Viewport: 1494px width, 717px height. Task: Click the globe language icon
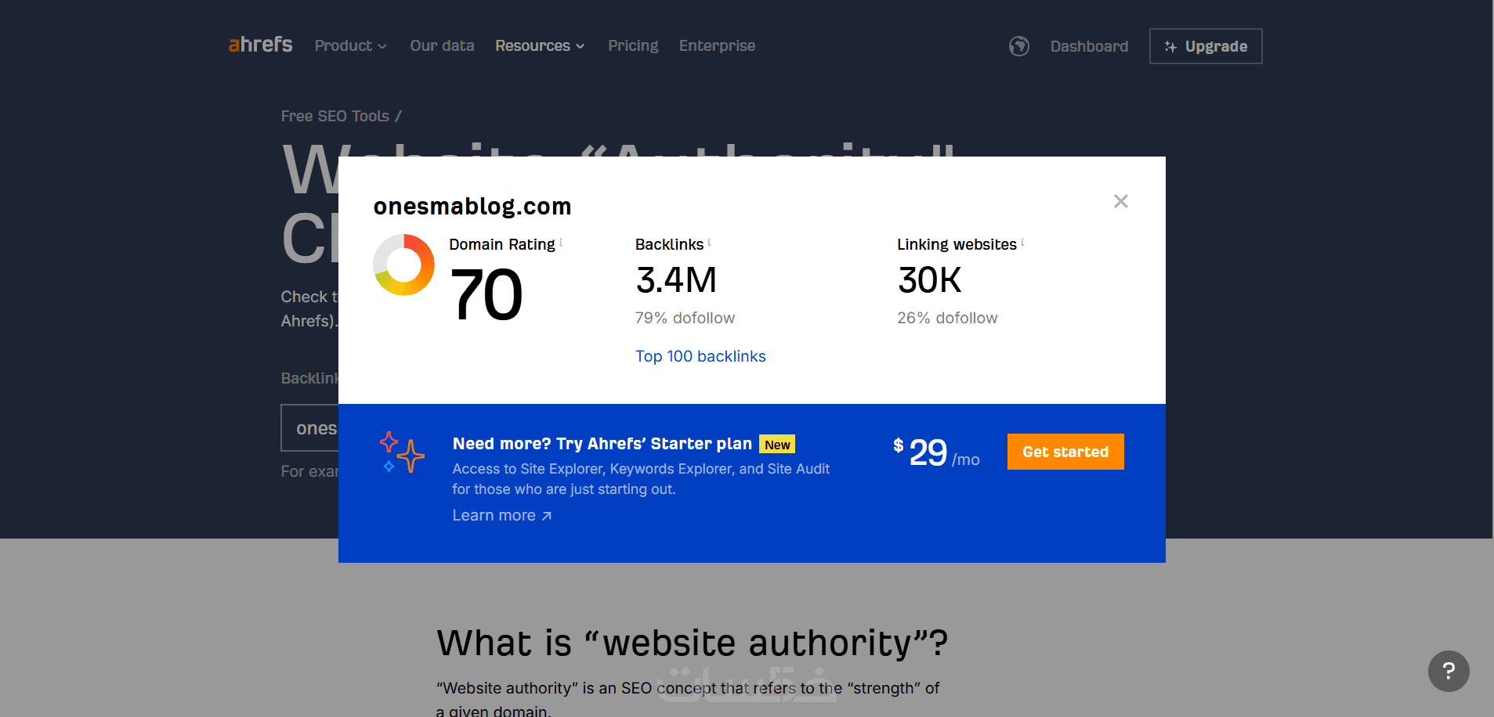1018,46
